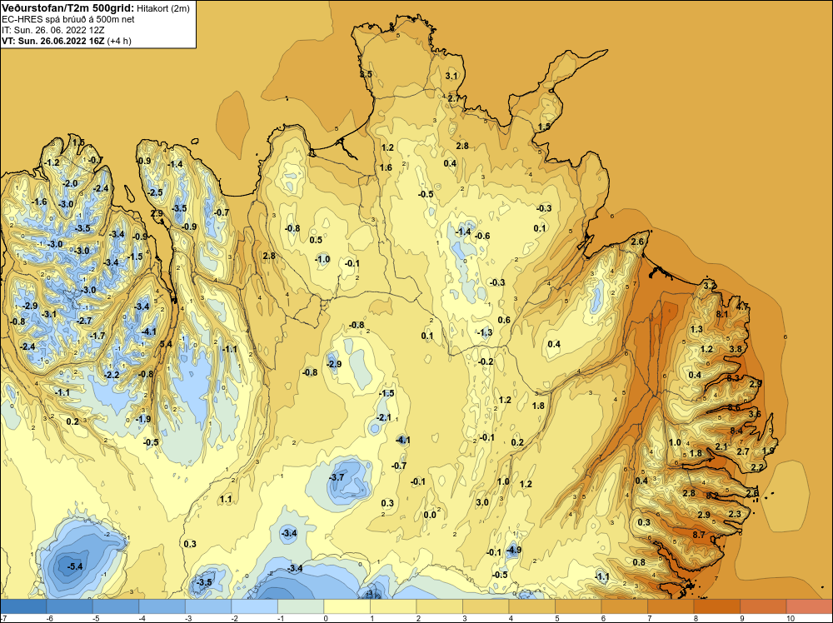
Task: Click the legend swatch between -7 and -6
Action: (x=23, y=606)
